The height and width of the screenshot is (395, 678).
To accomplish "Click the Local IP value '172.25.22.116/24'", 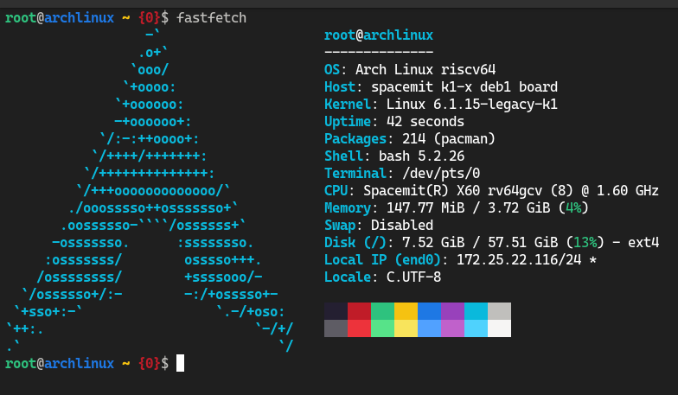I will click(519, 259).
